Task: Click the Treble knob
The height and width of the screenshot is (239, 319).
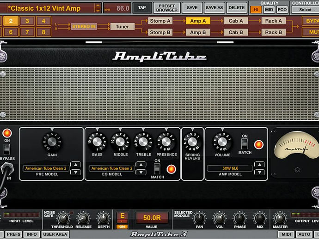Action: pyautogui.click(x=143, y=142)
